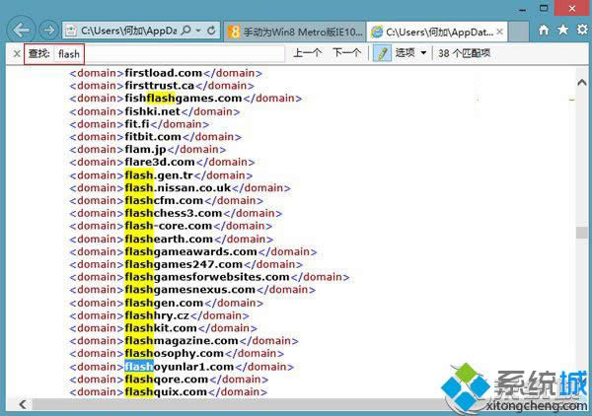
Task: Click the flash-core.com domain entry
Action: (171, 226)
